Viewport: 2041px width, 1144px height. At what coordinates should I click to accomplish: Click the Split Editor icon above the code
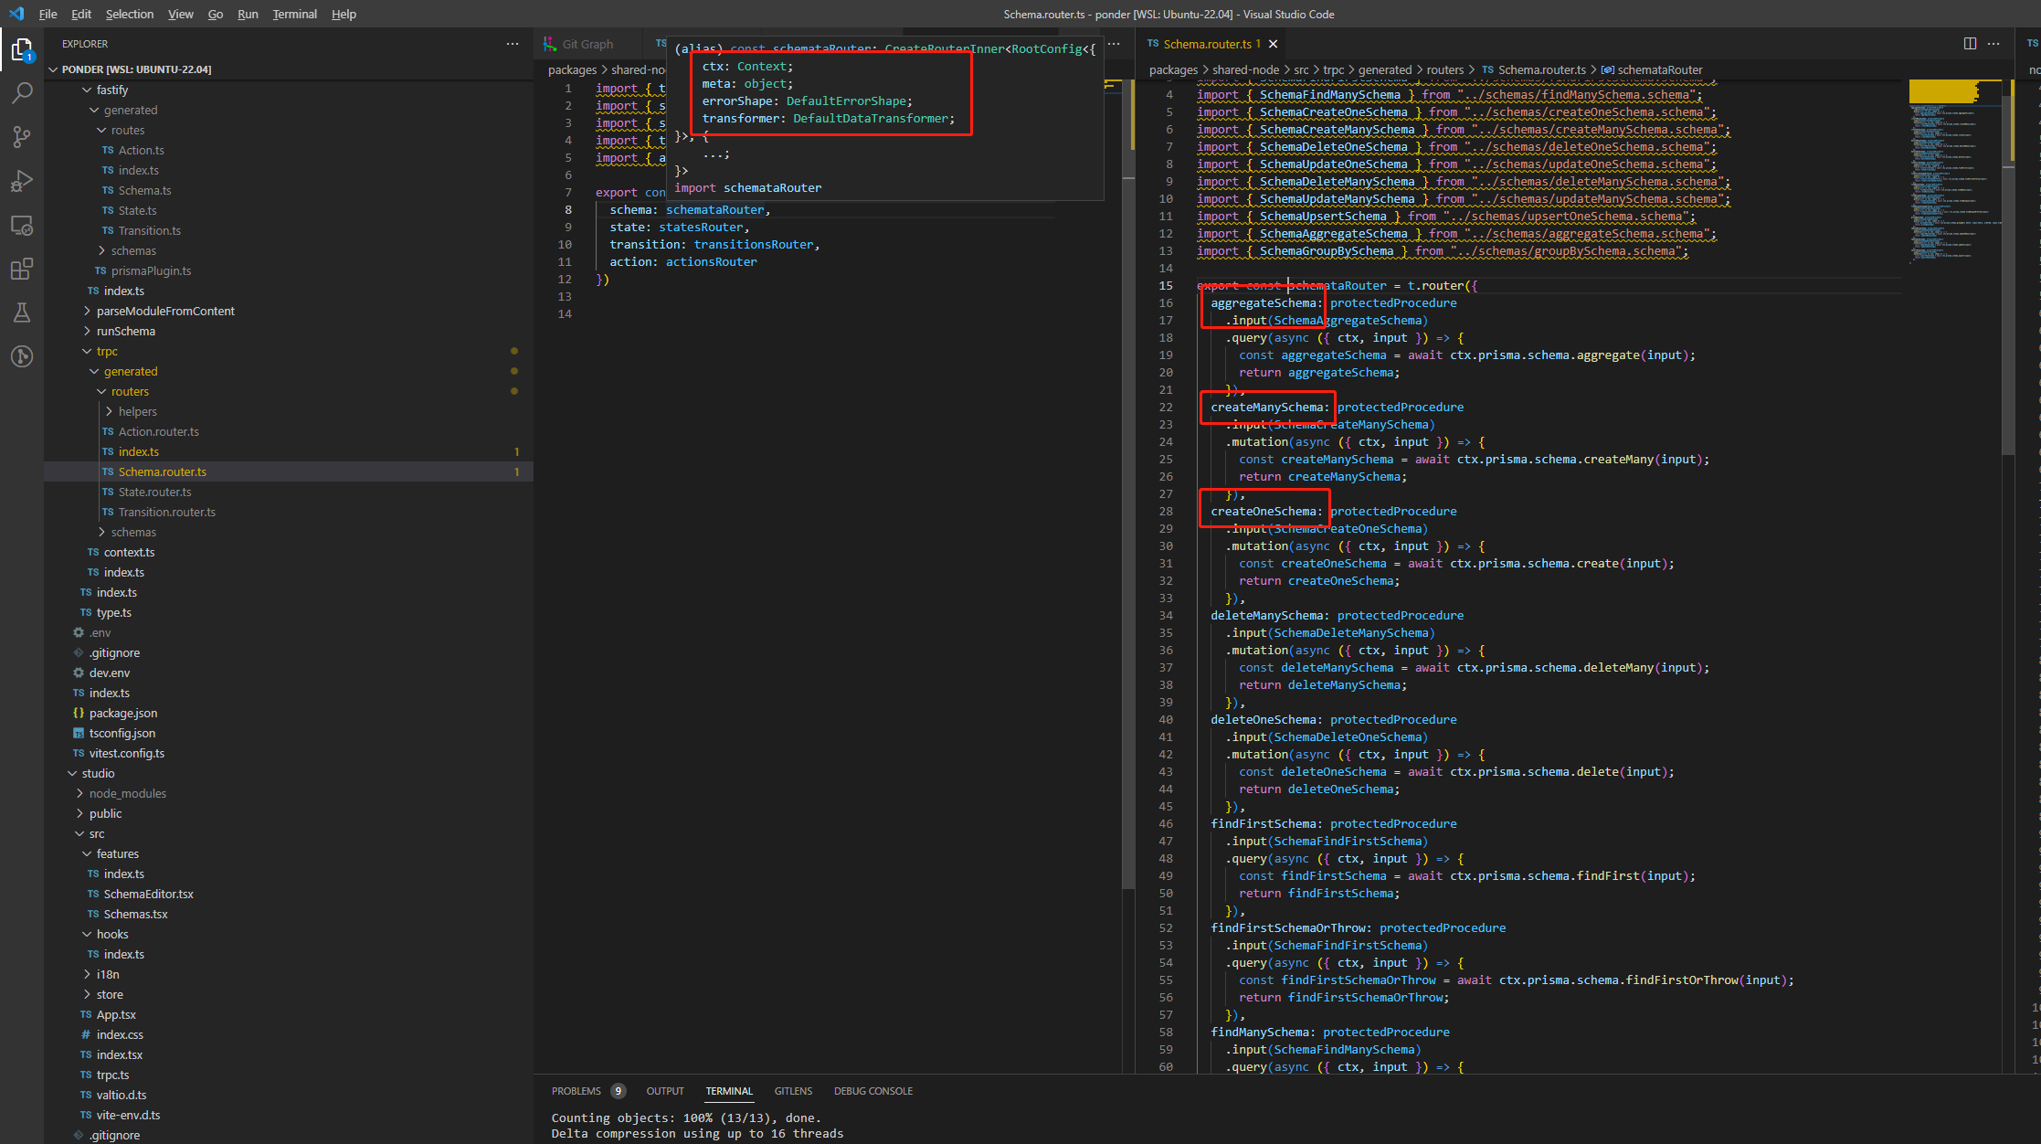pyautogui.click(x=1968, y=43)
